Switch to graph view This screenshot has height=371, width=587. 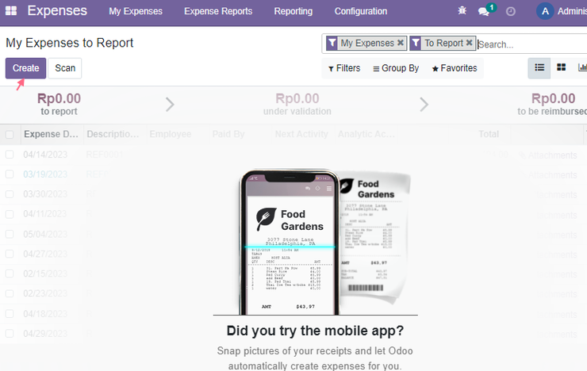tap(582, 67)
